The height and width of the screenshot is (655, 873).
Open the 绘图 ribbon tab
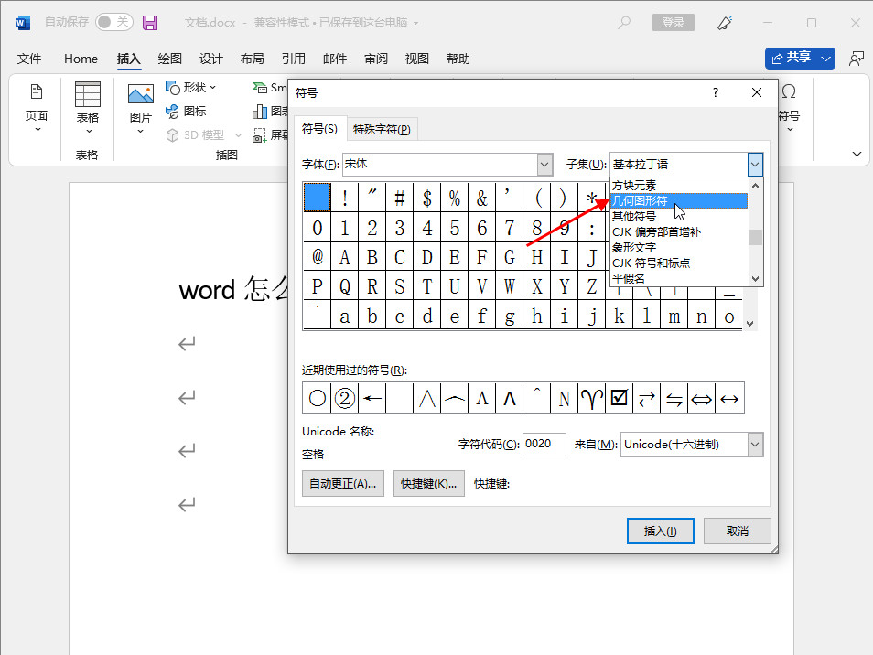coord(170,59)
